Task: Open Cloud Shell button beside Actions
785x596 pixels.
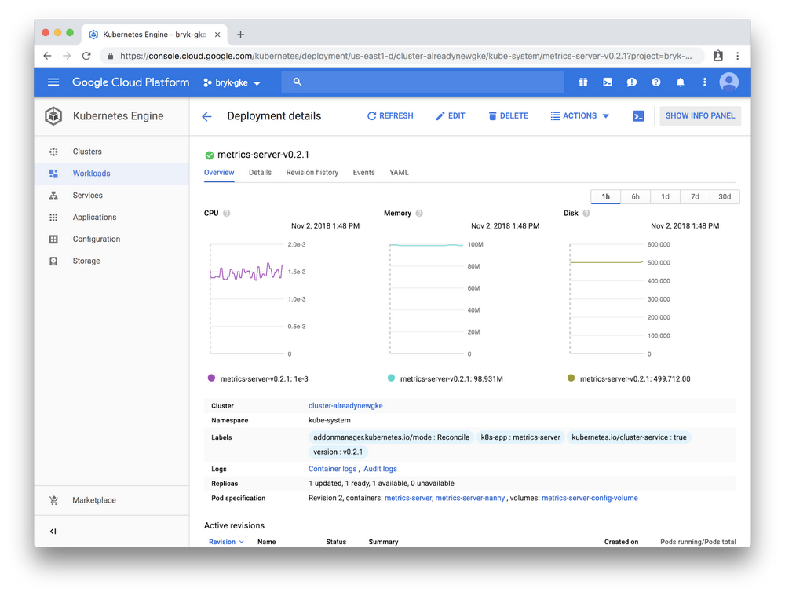Action: click(x=638, y=116)
